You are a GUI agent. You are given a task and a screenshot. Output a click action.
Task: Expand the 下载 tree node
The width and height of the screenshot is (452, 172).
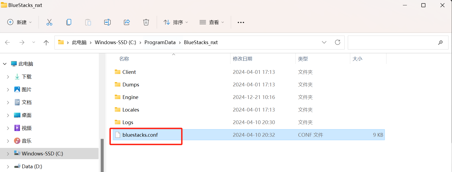[8, 77]
